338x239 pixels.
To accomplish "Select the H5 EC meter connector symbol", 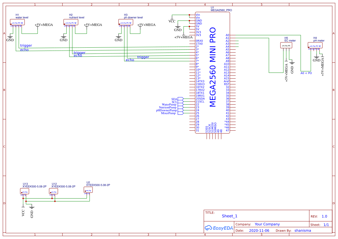I will [287, 45].
